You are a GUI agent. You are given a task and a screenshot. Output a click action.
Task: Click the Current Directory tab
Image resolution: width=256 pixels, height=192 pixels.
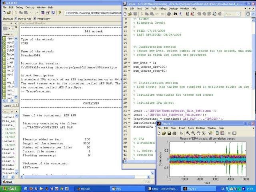(x=7, y=106)
